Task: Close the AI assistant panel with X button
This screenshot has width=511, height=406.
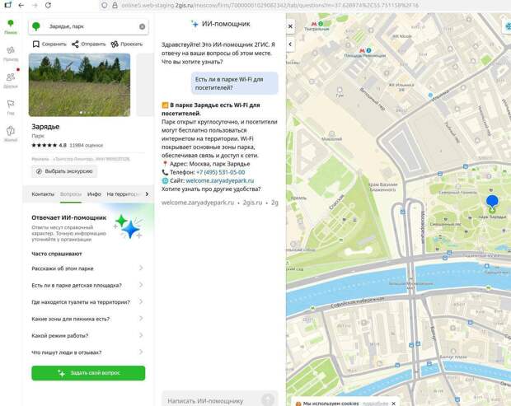Action: pyautogui.click(x=290, y=26)
